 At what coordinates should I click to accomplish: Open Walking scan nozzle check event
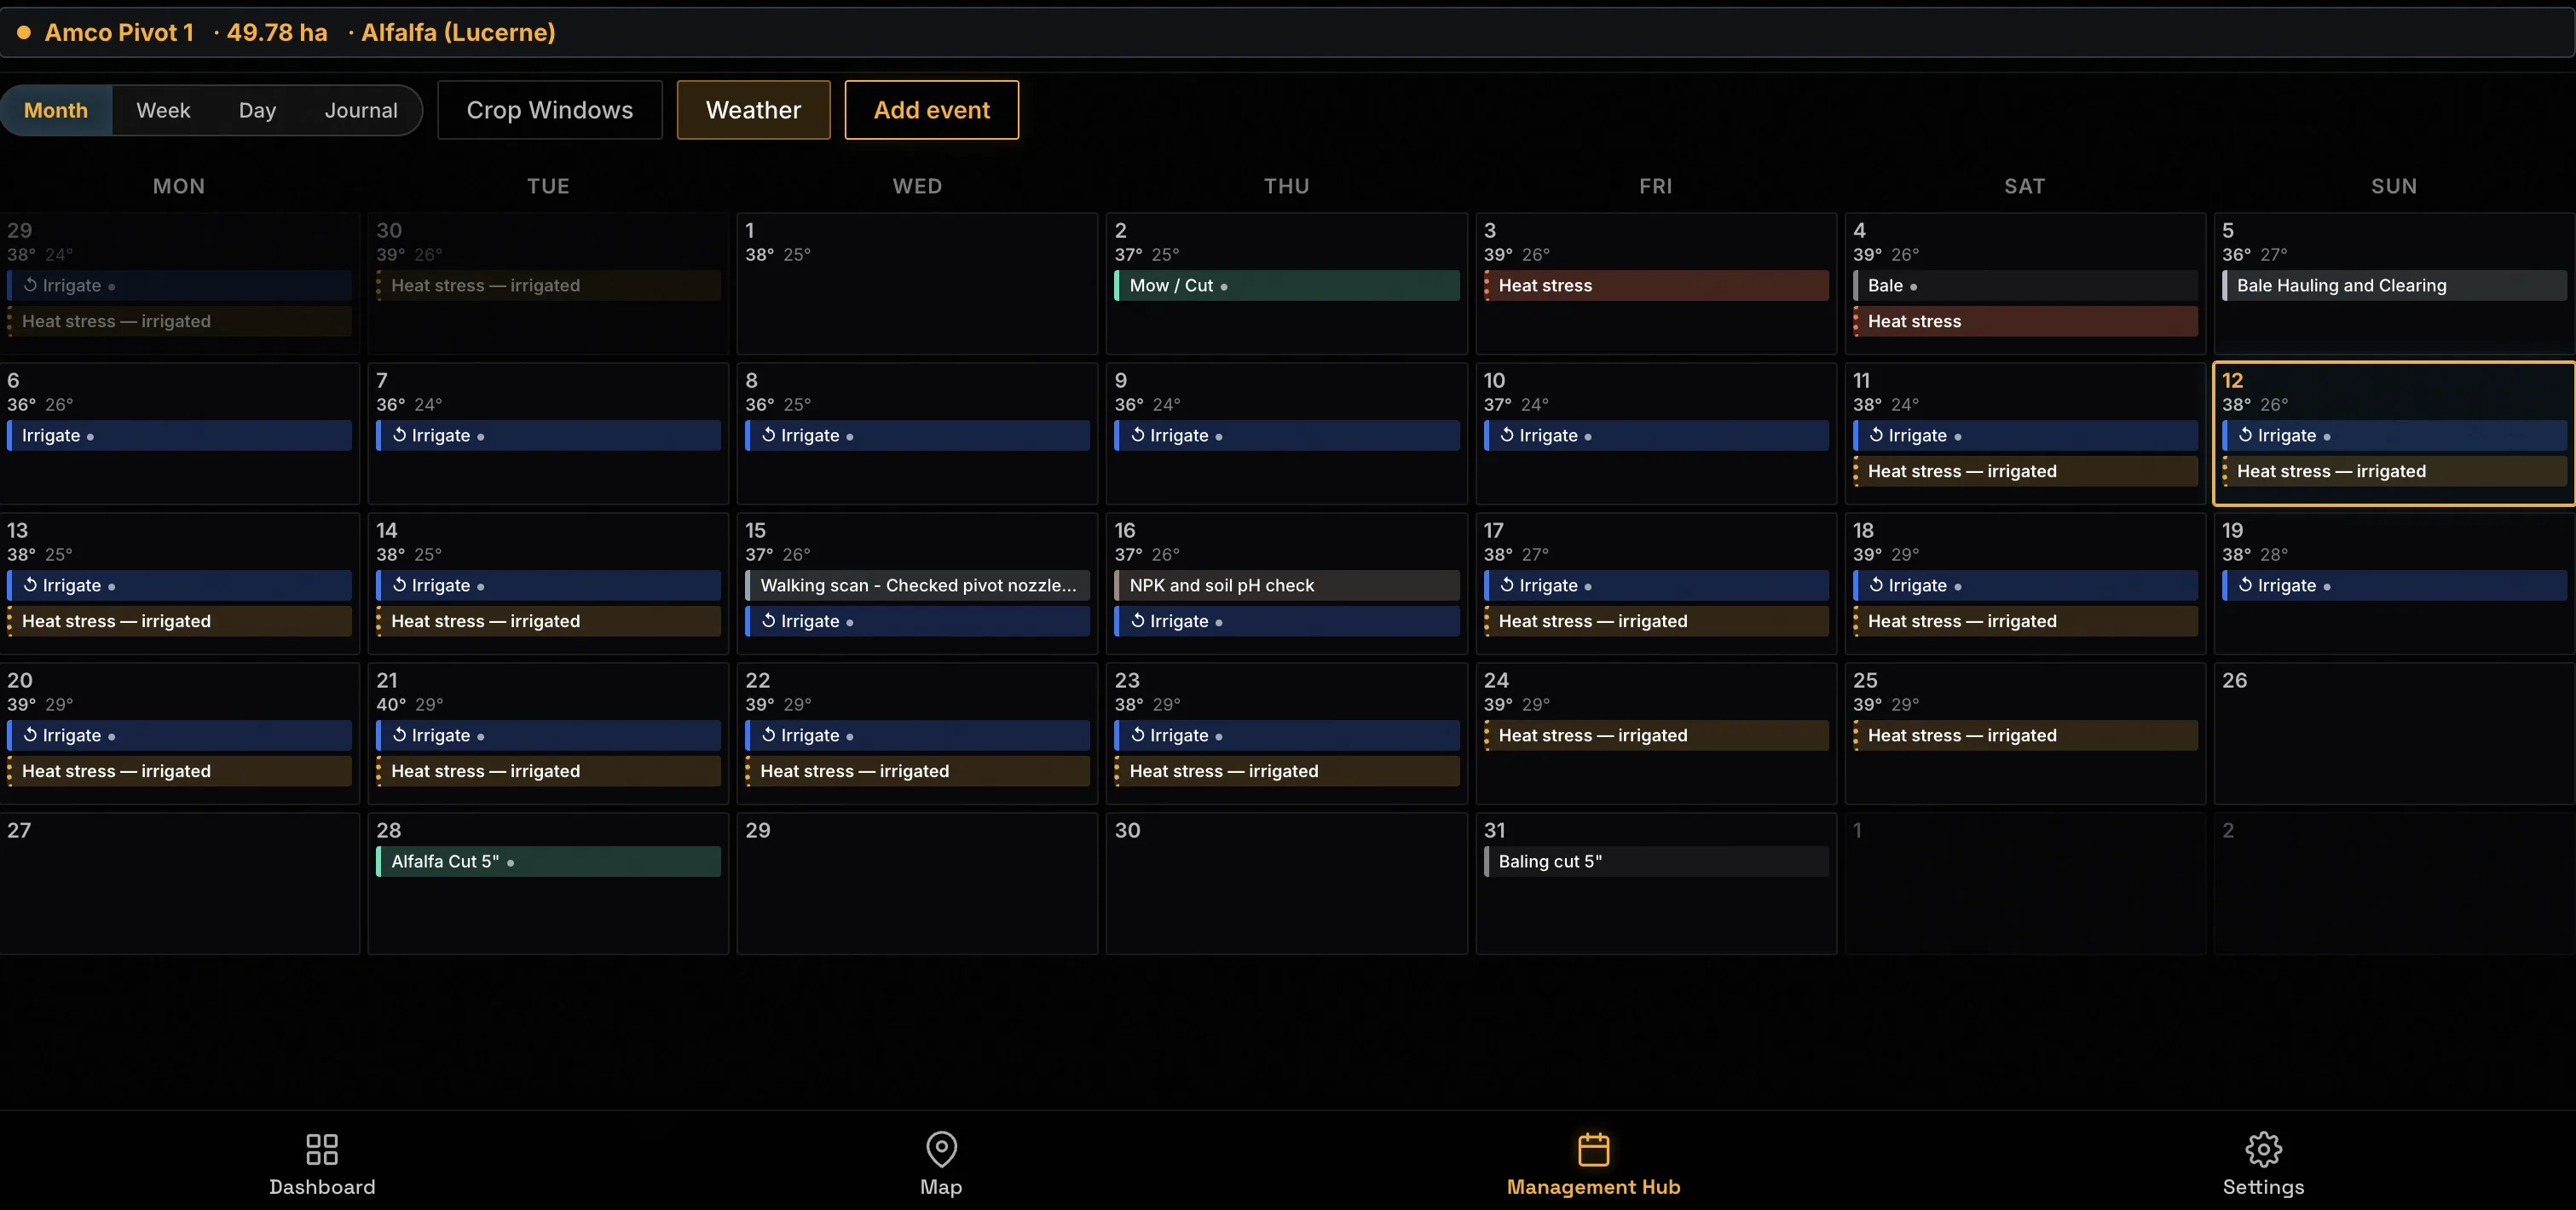[x=917, y=585]
